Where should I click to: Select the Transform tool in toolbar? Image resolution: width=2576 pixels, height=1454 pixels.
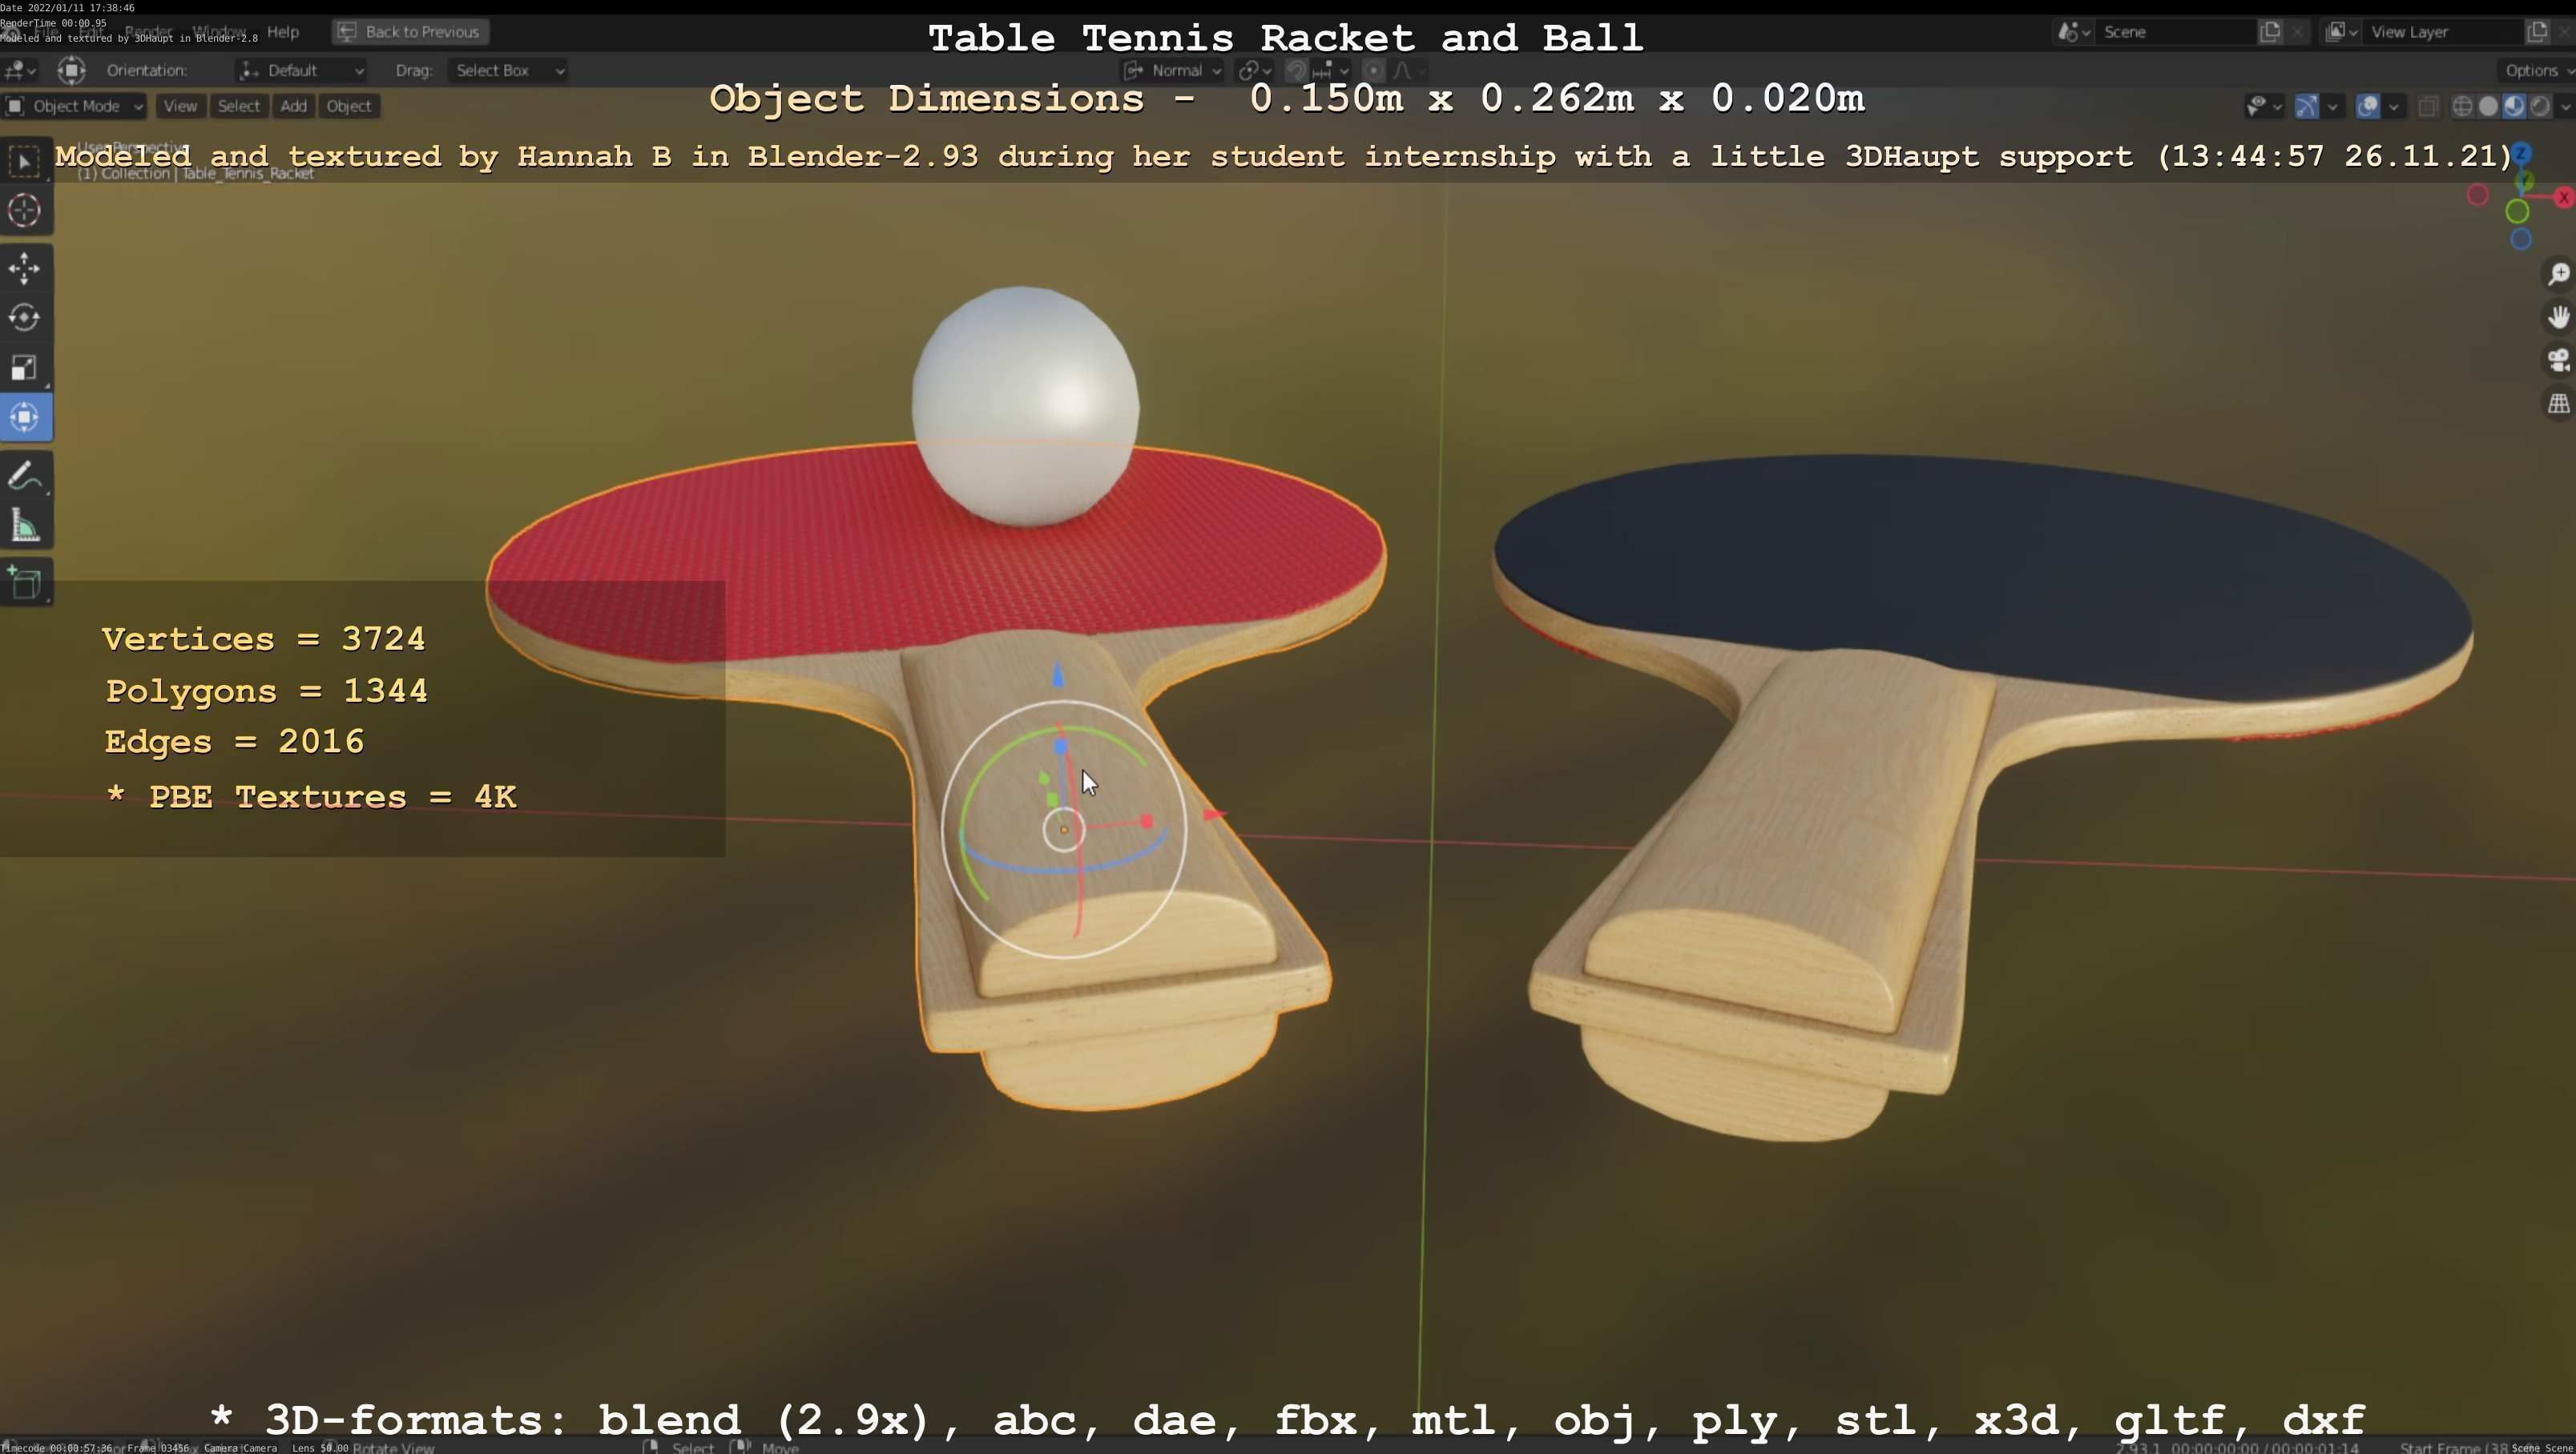[x=25, y=417]
